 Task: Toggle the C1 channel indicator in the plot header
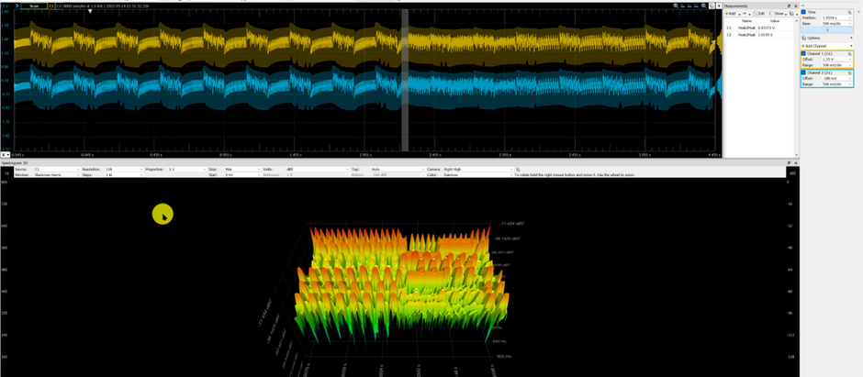[x=51, y=6]
